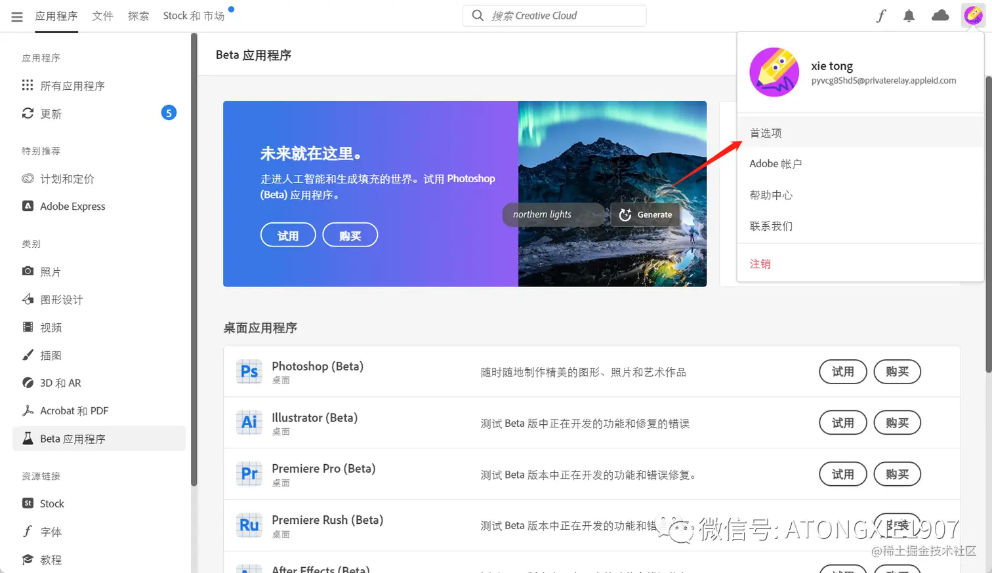
Task: Click the Photoshop (Beta) title text
Action: coord(318,366)
